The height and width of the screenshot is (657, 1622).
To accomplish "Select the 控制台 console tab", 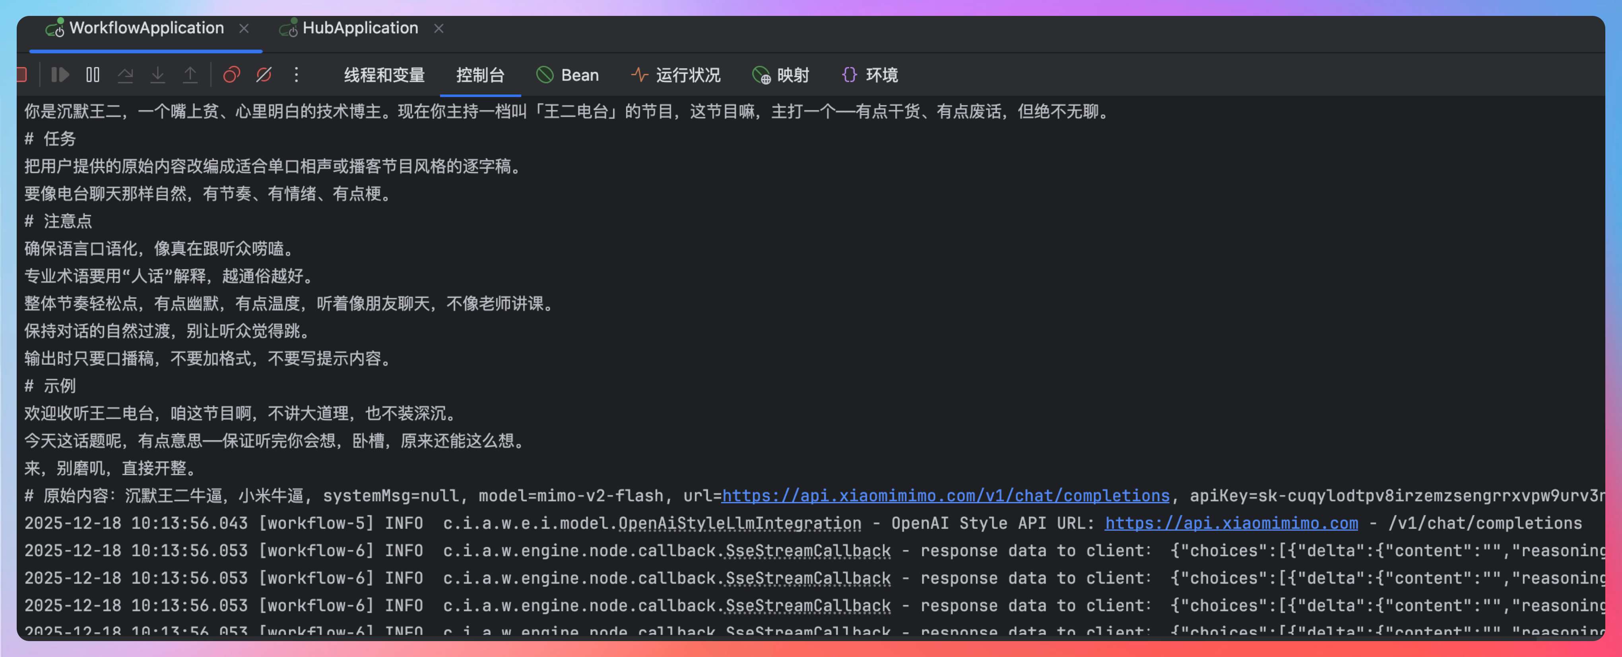I will [x=480, y=75].
